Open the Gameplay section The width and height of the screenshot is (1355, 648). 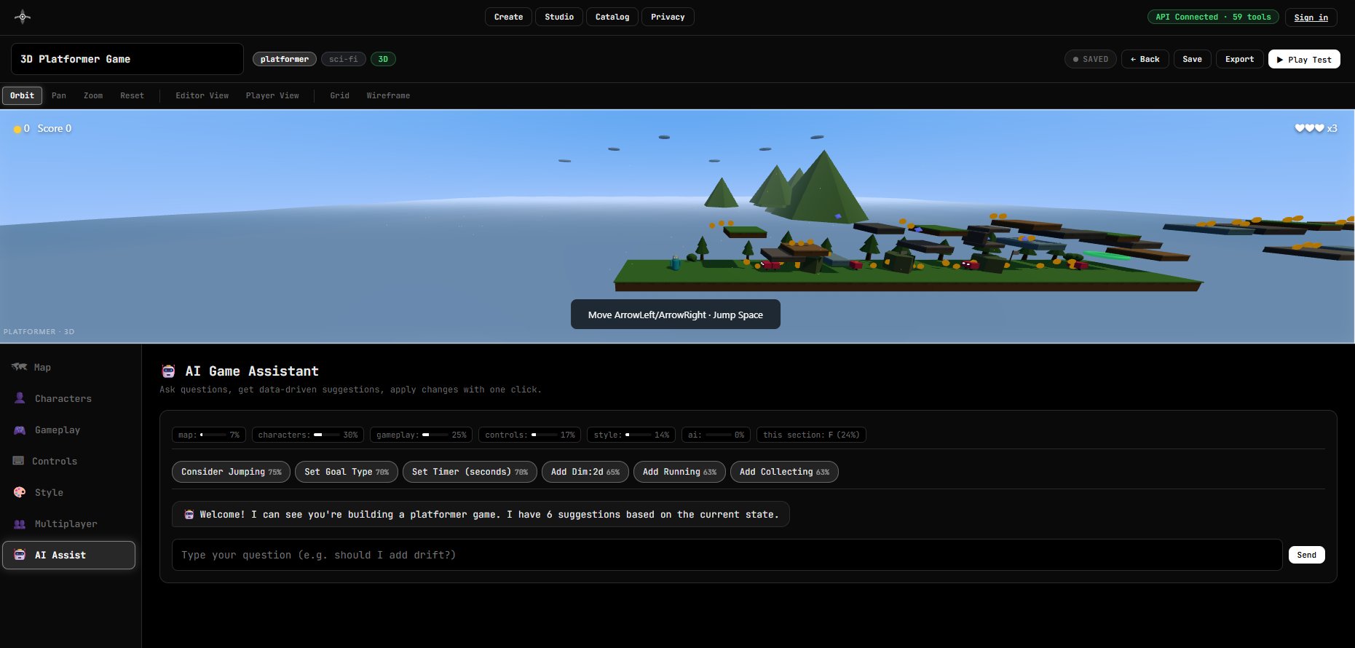[69, 430]
